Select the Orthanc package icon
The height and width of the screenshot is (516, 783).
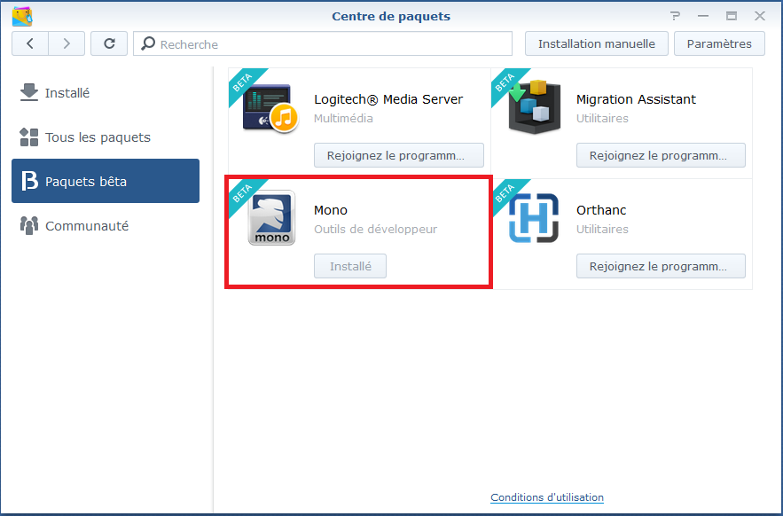[x=533, y=219]
